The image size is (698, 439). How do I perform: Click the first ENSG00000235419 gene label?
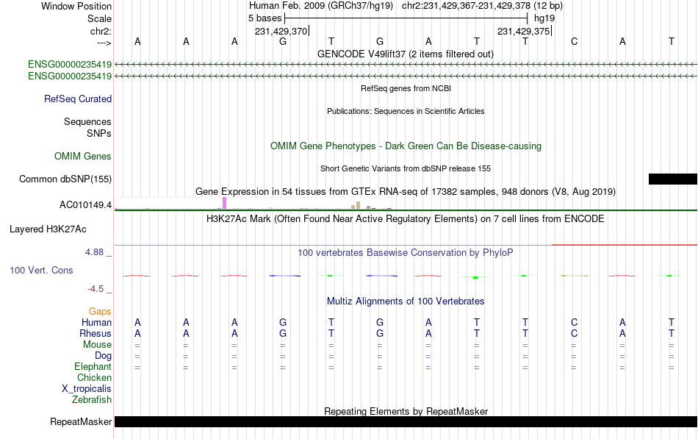tap(70, 64)
